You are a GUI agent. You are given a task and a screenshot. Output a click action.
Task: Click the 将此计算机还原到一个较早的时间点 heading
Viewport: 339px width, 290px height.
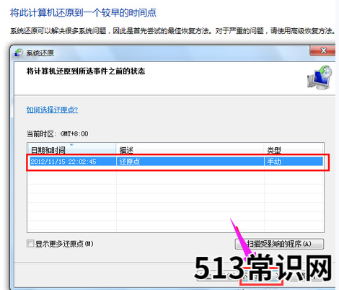click(83, 12)
